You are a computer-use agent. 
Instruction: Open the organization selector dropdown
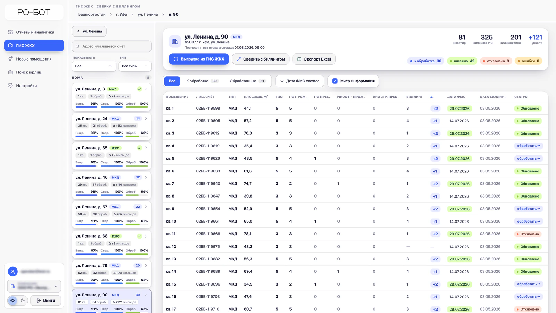point(34,286)
